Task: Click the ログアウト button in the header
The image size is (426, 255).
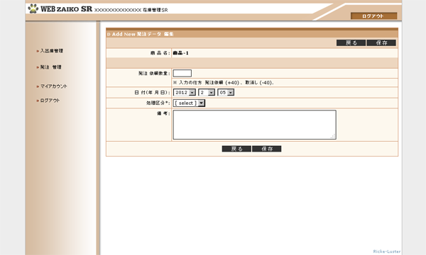Action: pyautogui.click(x=373, y=16)
